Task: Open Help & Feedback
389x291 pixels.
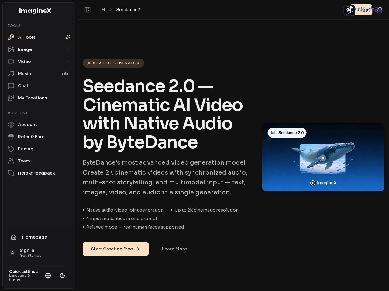Action: point(39,173)
